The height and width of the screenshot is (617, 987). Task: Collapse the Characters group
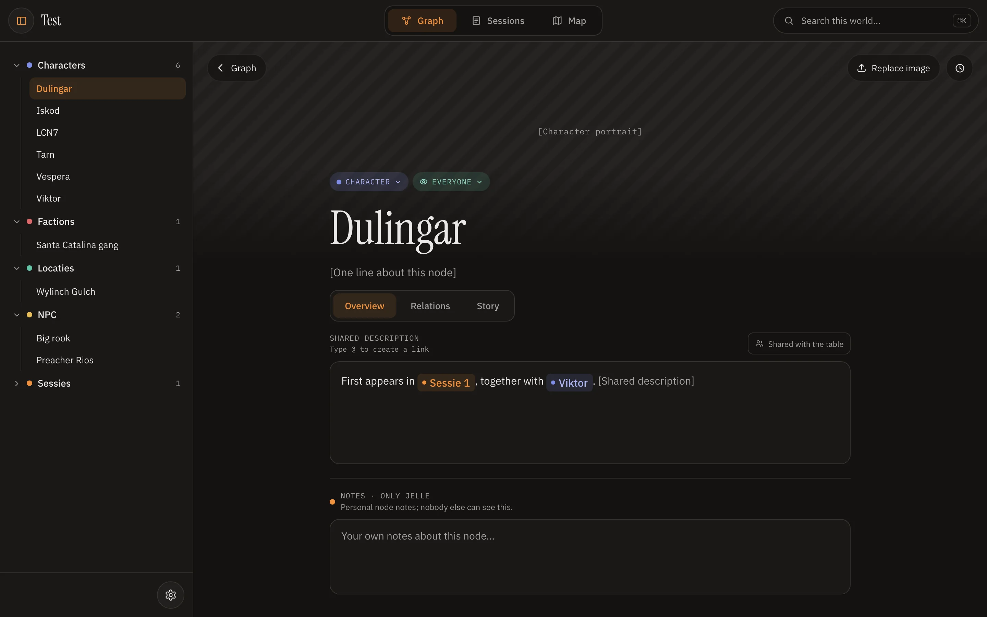pos(17,65)
